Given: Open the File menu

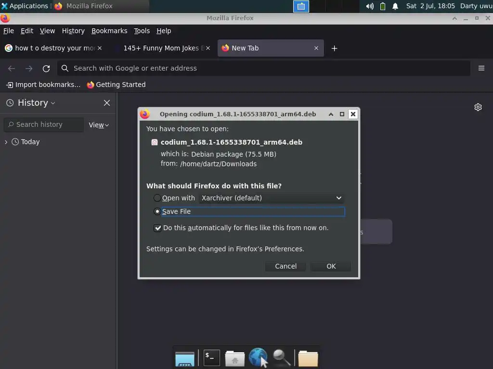Looking at the screenshot, I should click(x=9, y=31).
